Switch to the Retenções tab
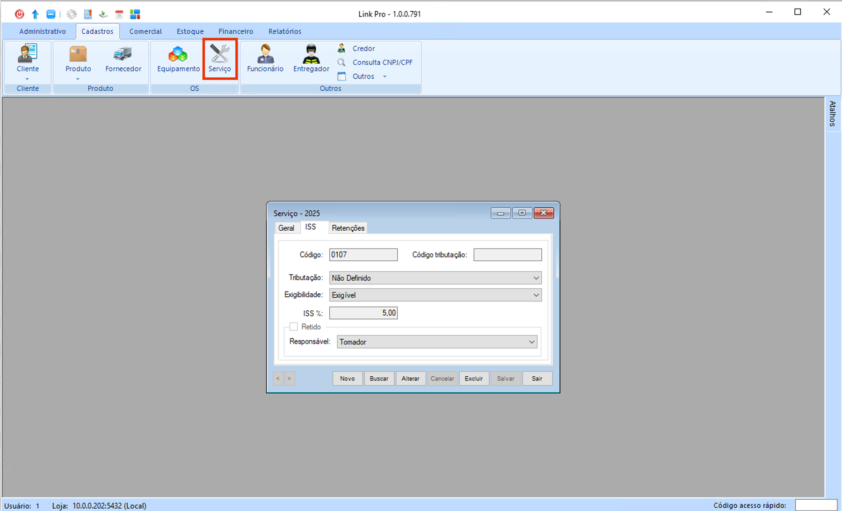This screenshot has height=511, width=842. point(348,228)
